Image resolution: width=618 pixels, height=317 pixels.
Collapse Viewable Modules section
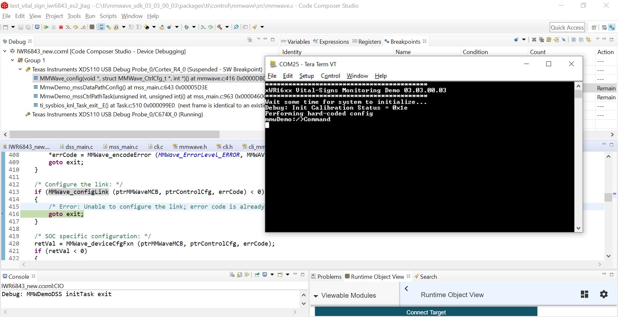[316, 296]
